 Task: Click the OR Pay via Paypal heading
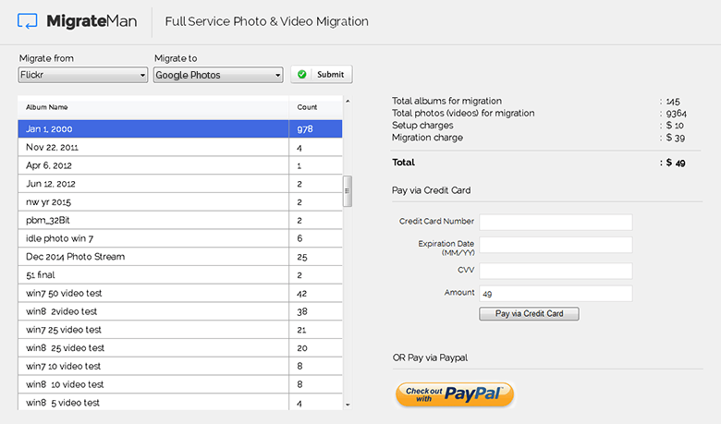click(430, 357)
